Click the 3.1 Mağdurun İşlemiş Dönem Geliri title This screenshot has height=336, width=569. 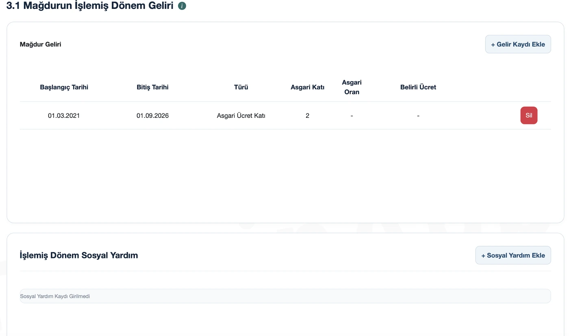pyautogui.click(x=90, y=6)
